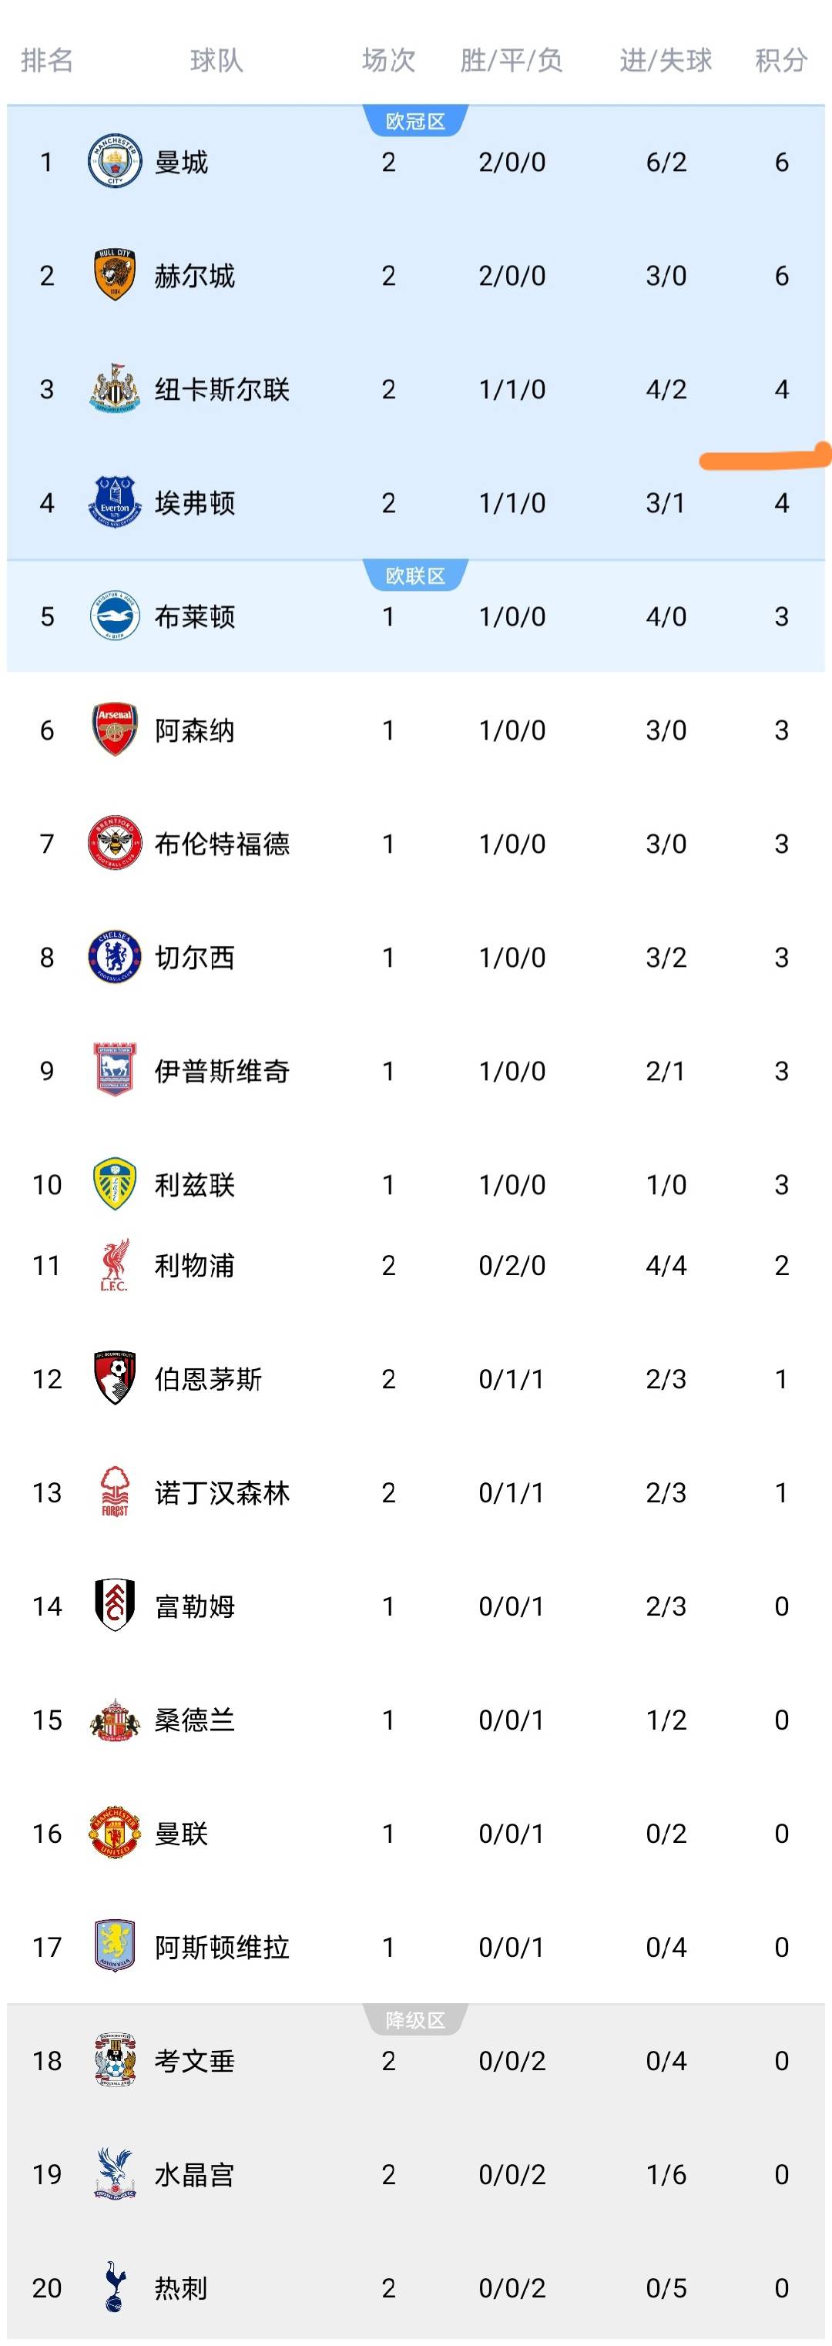Tap the Manchester City club crest
832x2346 pixels.
click(x=115, y=162)
